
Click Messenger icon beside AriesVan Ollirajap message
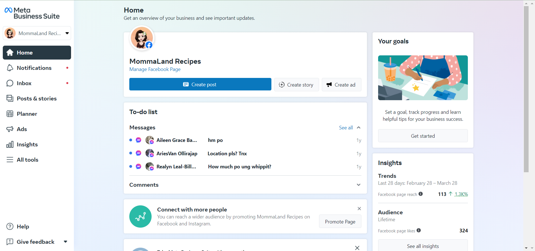(138, 153)
